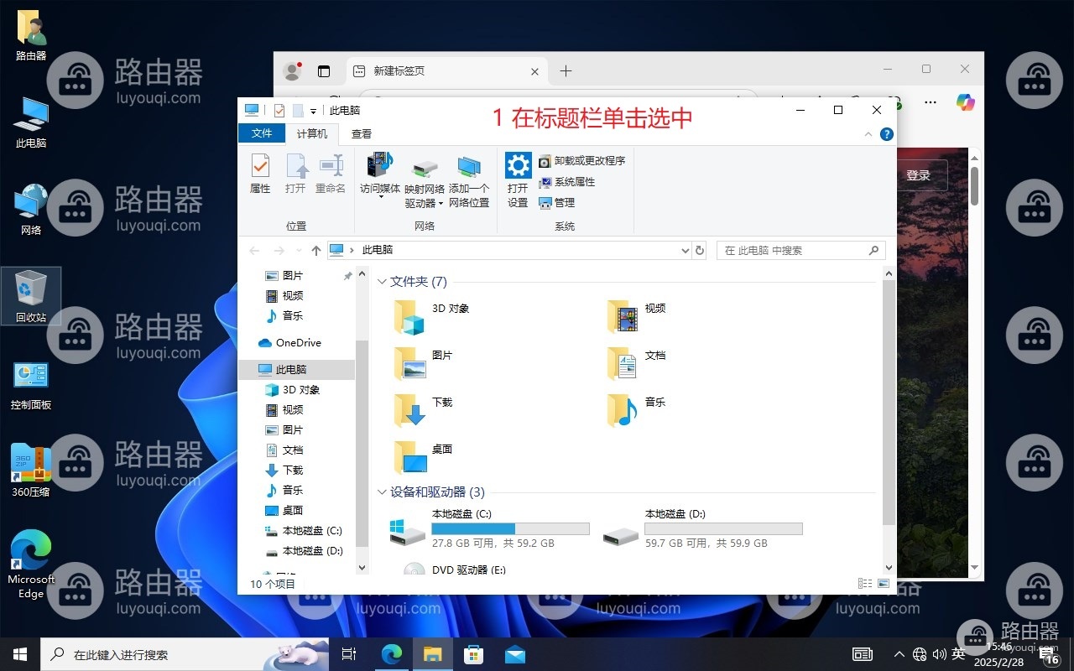
Task: Click Edge profile avatar icon
Action: point(292,71)
